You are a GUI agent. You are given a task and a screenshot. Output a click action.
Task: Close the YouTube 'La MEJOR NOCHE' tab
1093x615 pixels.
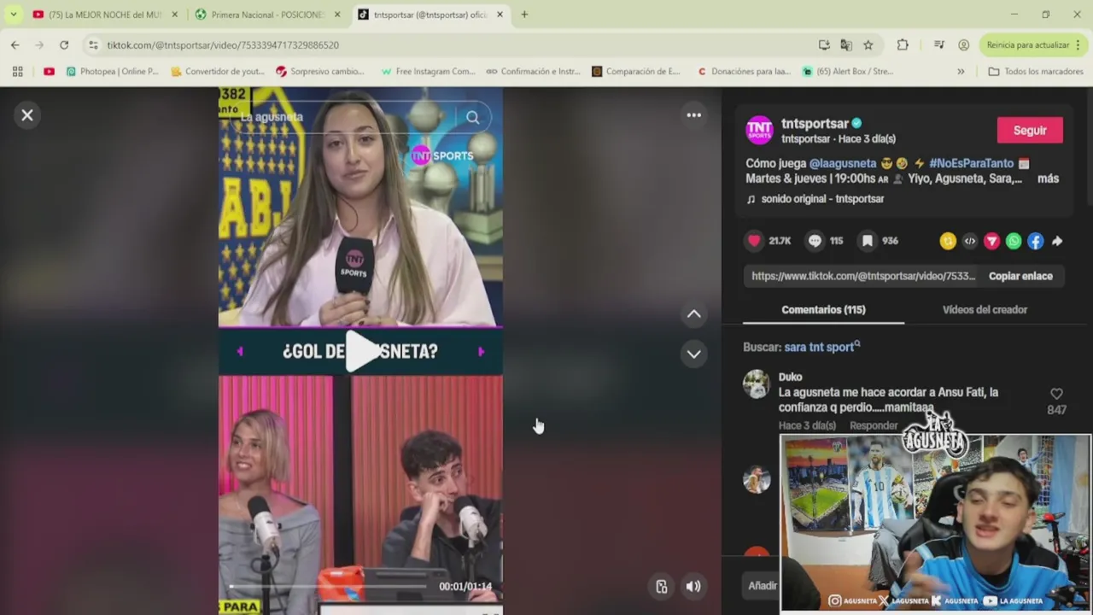[174, 15]
